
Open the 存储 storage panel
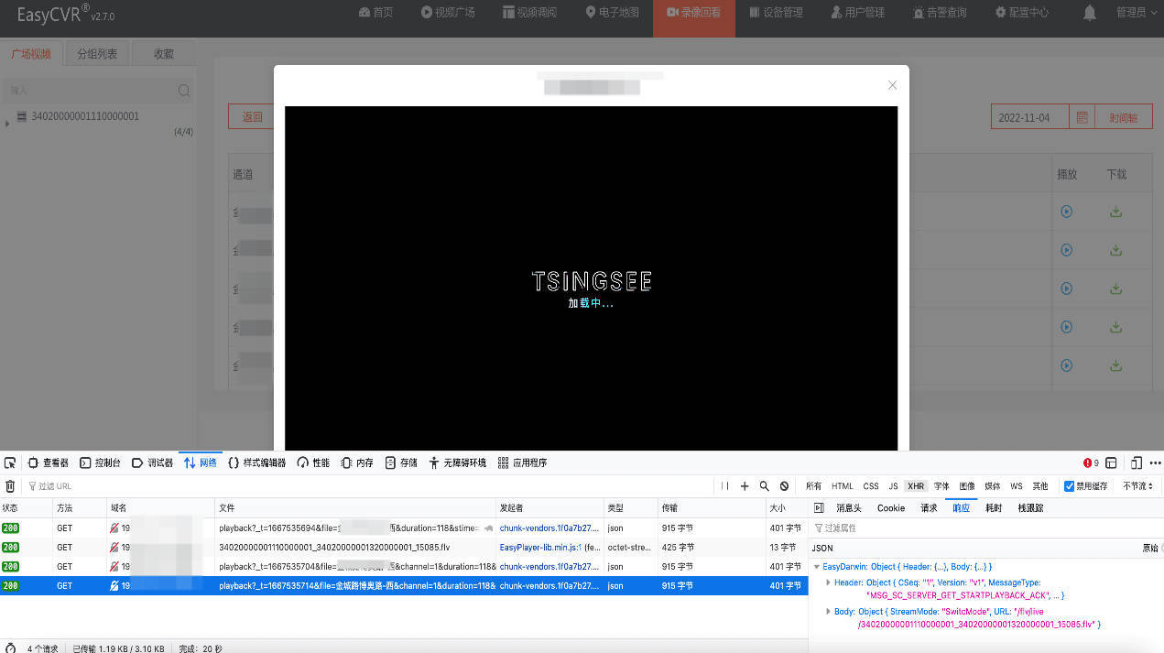click(401, 463)
